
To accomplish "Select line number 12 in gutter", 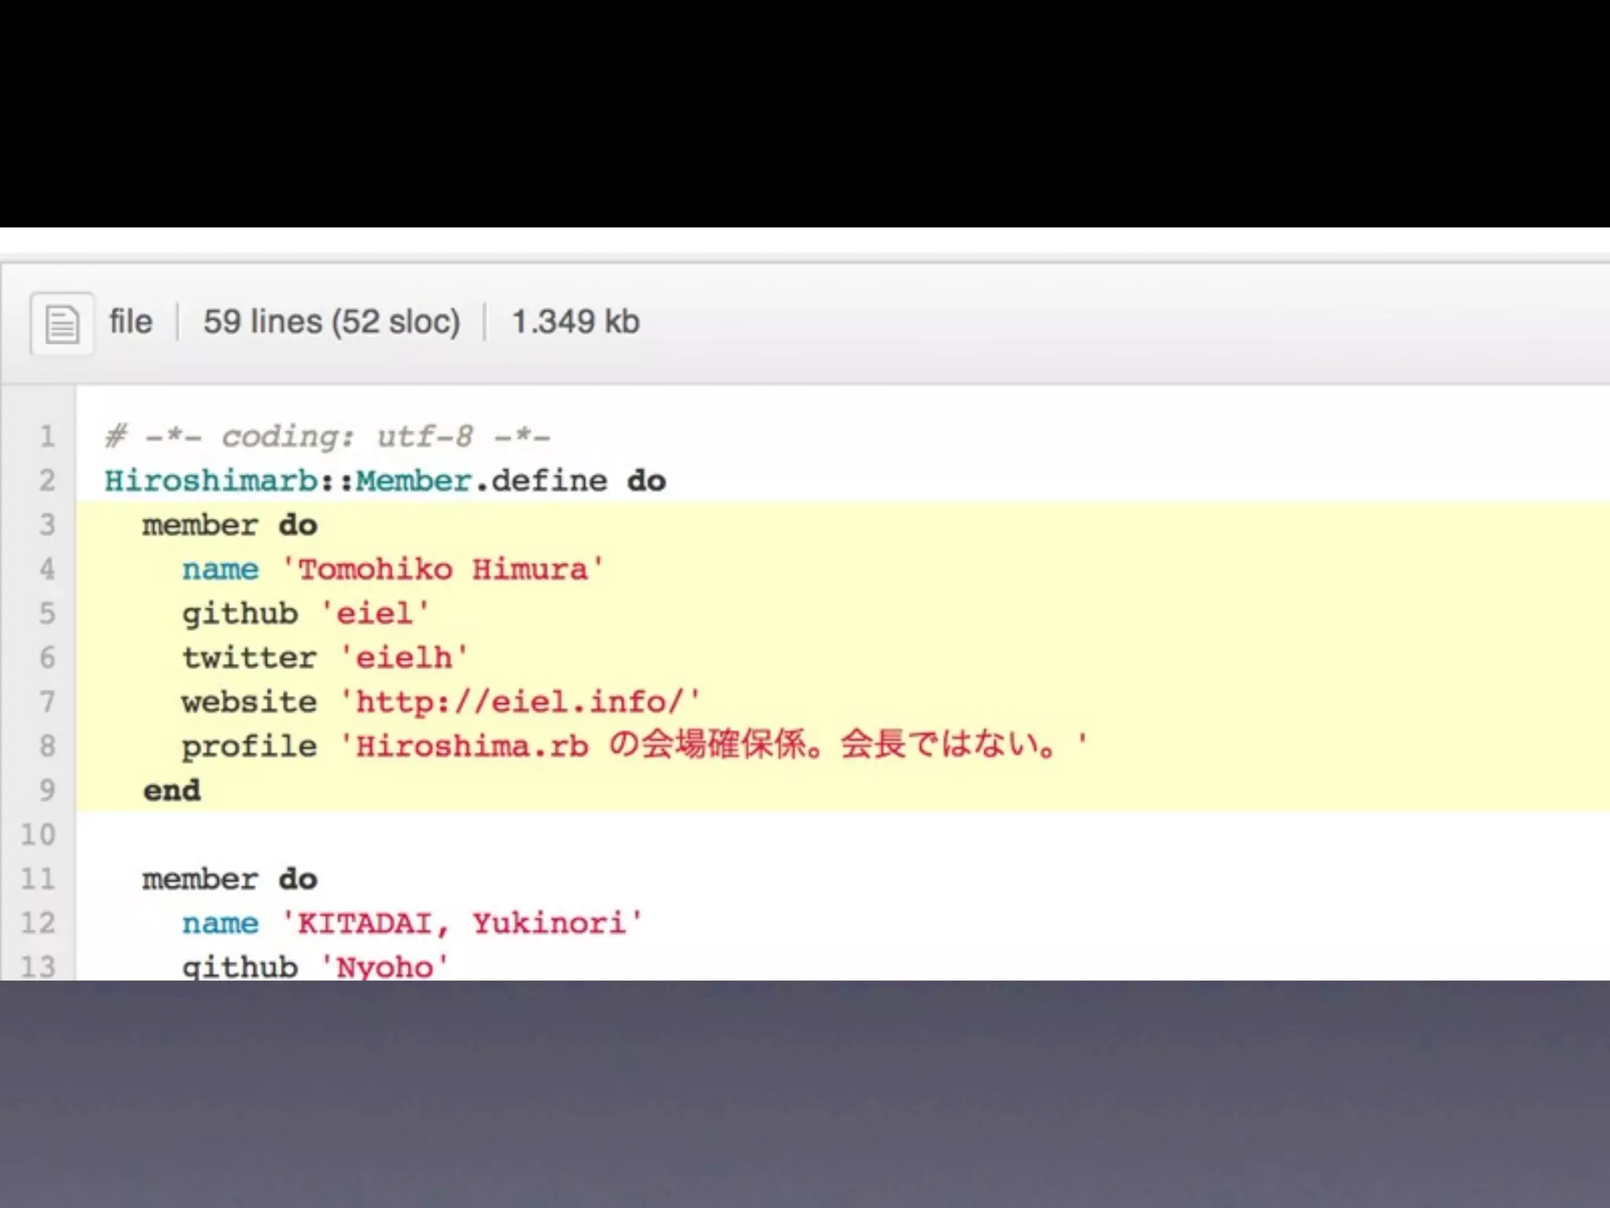I will pyautogui.click(x=39, y=923).
